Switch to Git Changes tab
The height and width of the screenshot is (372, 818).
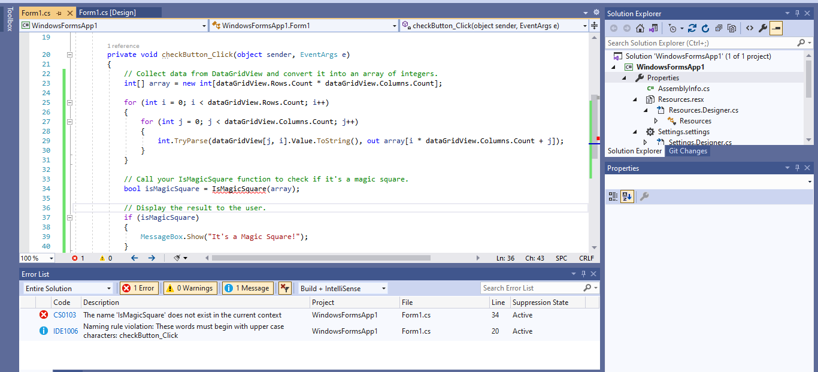tap(688, 151)
